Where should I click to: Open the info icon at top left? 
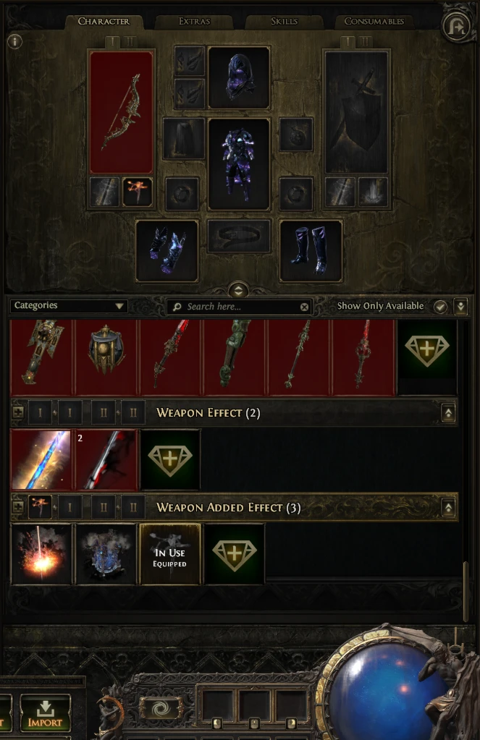15,41
